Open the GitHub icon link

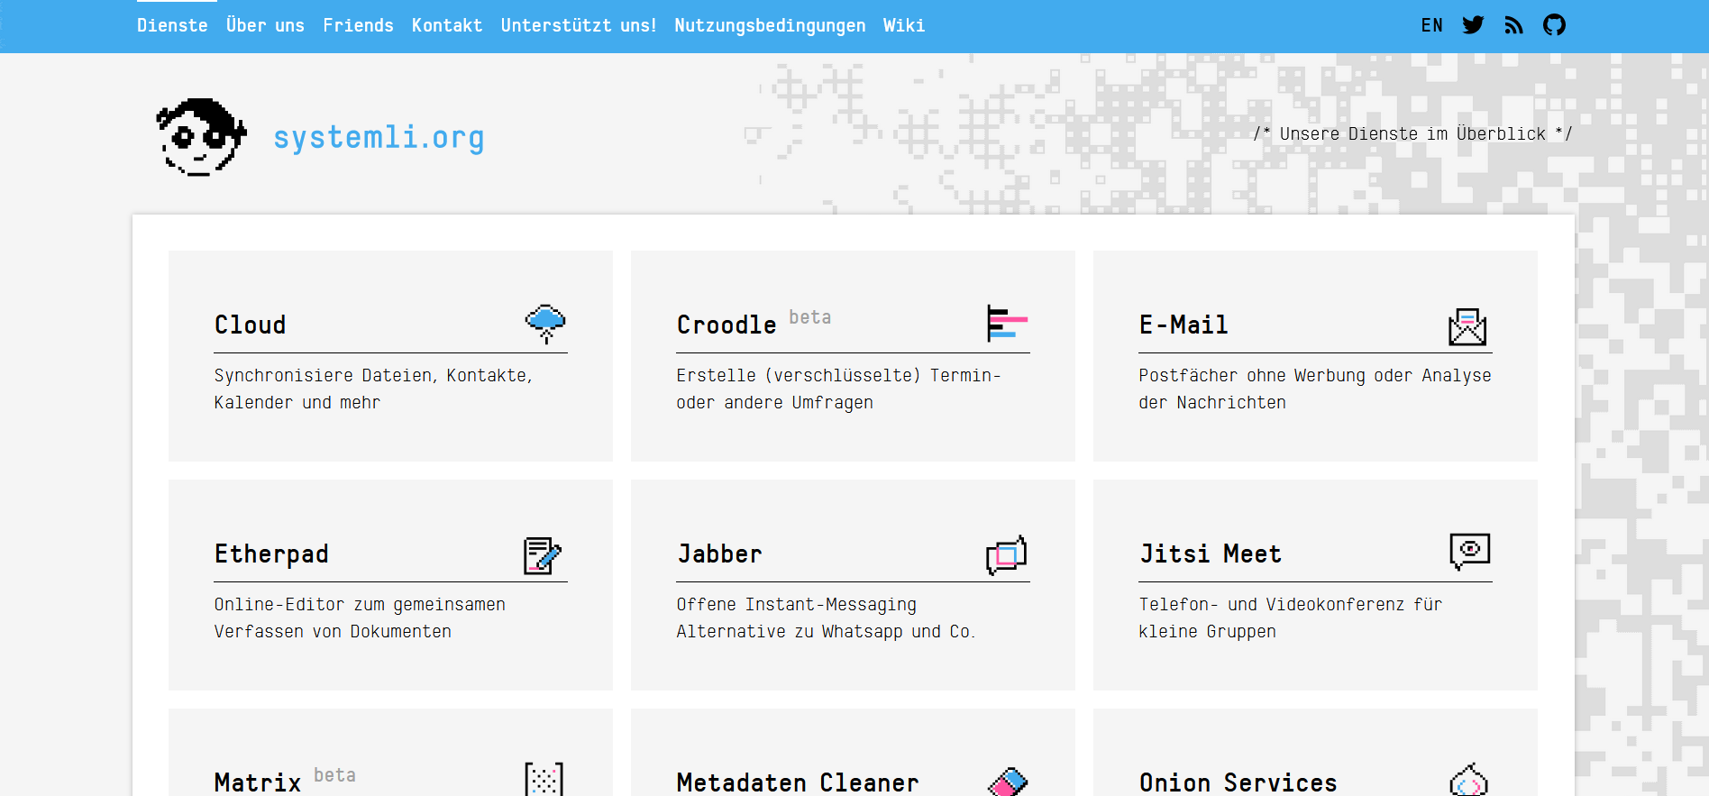click(x=1554, y=25)
